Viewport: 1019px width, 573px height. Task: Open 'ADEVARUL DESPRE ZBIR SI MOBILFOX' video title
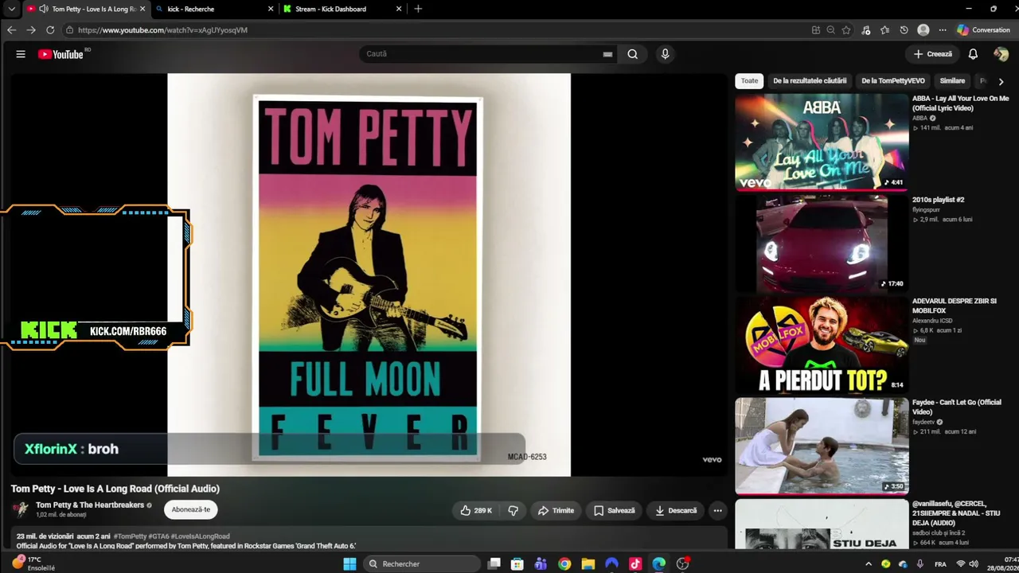pyautogui.click(x=955, y=306)
